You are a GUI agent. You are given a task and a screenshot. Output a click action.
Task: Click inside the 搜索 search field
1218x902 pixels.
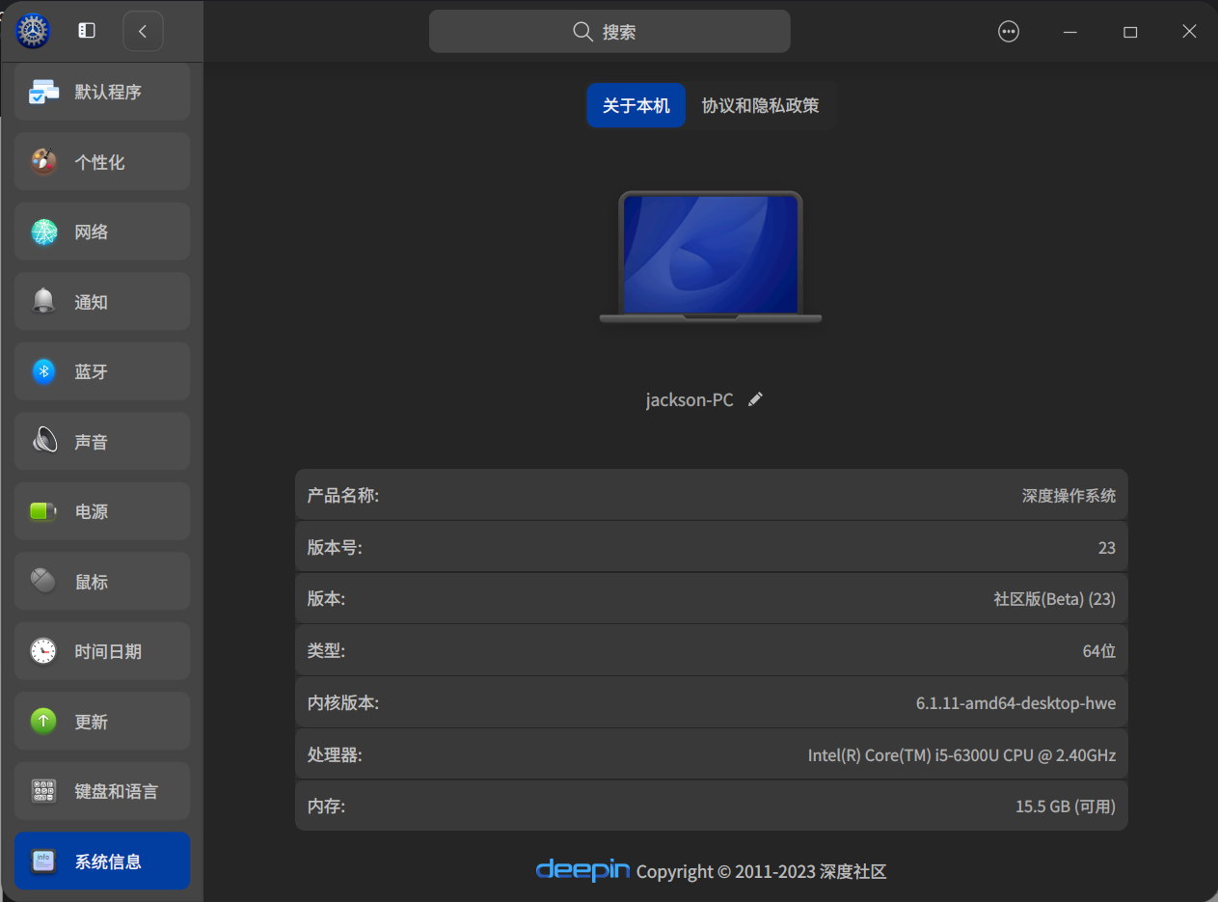609,31
